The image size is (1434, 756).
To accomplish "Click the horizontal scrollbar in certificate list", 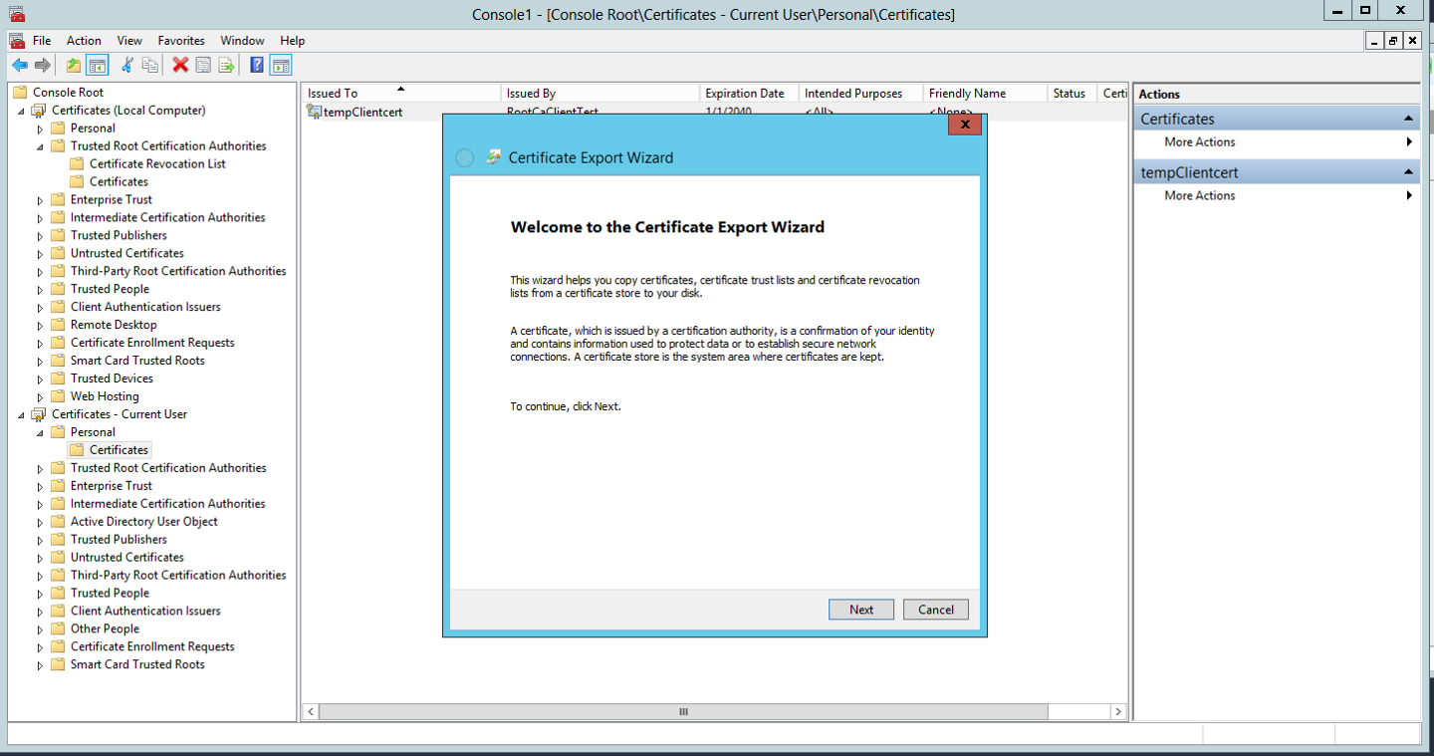I will pos(683,712).
